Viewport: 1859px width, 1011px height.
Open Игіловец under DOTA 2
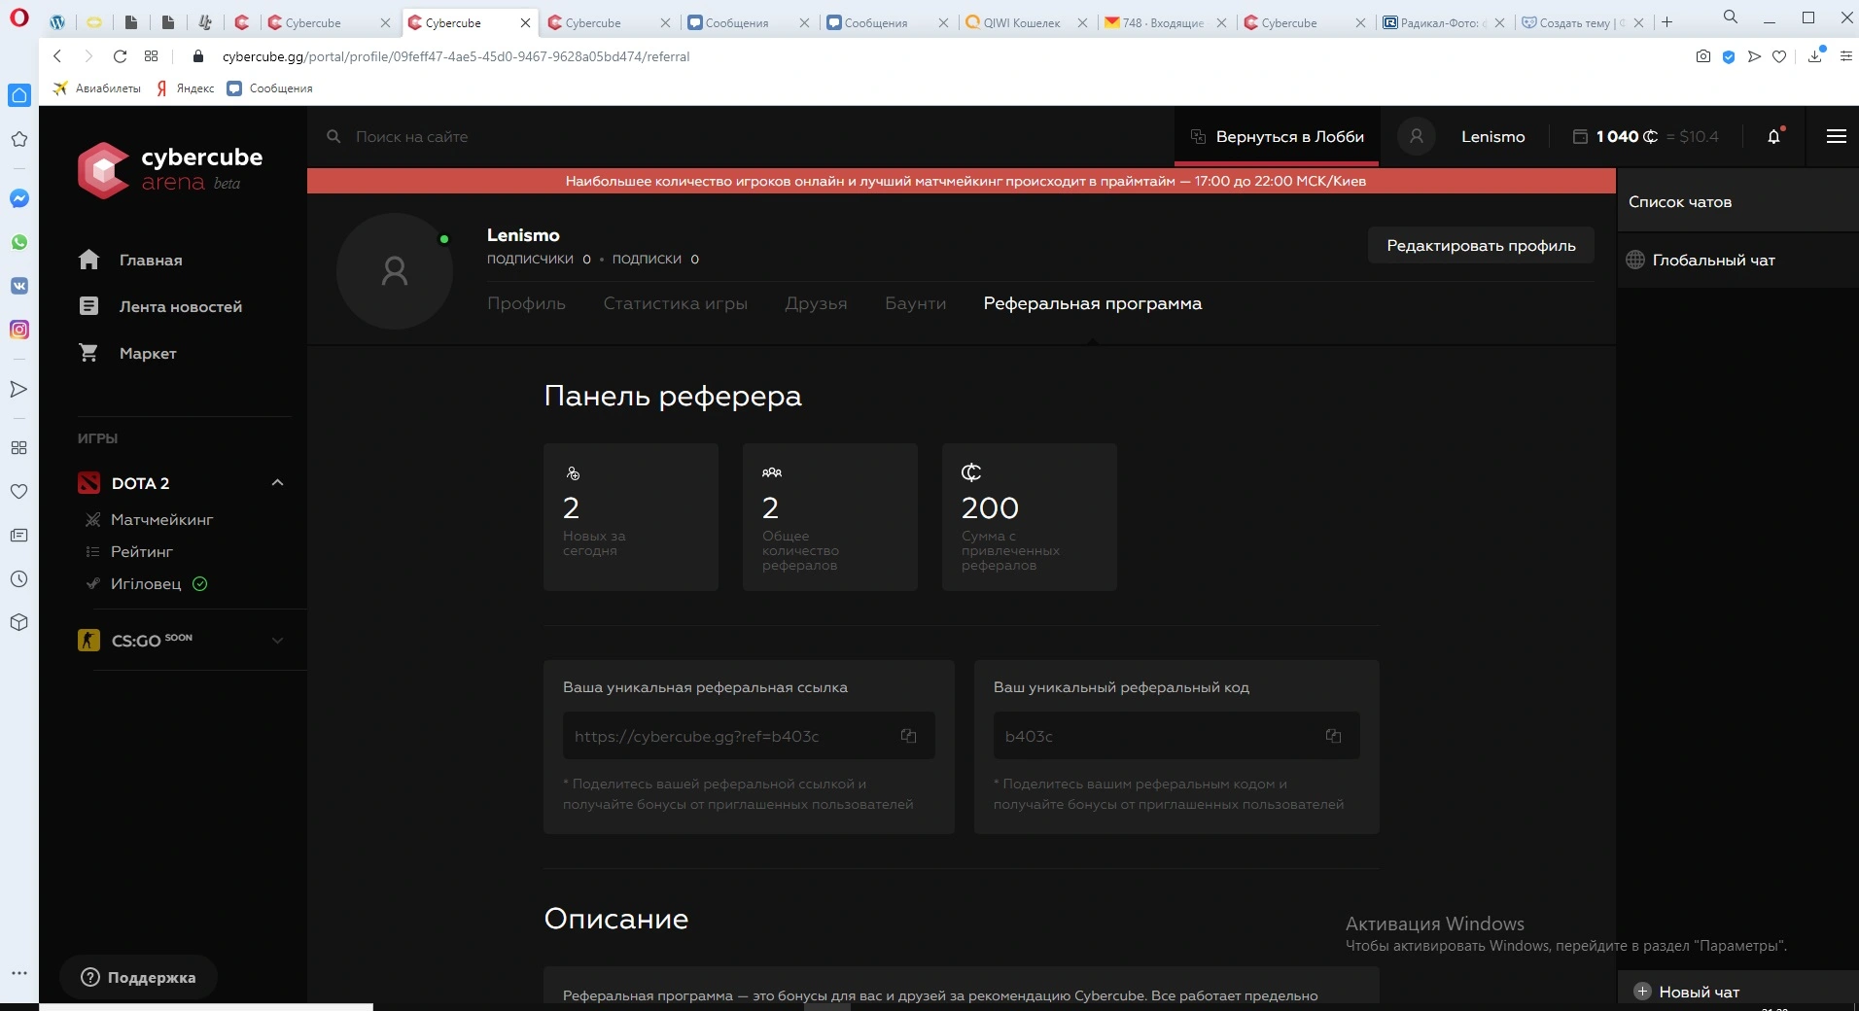(146, 583)
